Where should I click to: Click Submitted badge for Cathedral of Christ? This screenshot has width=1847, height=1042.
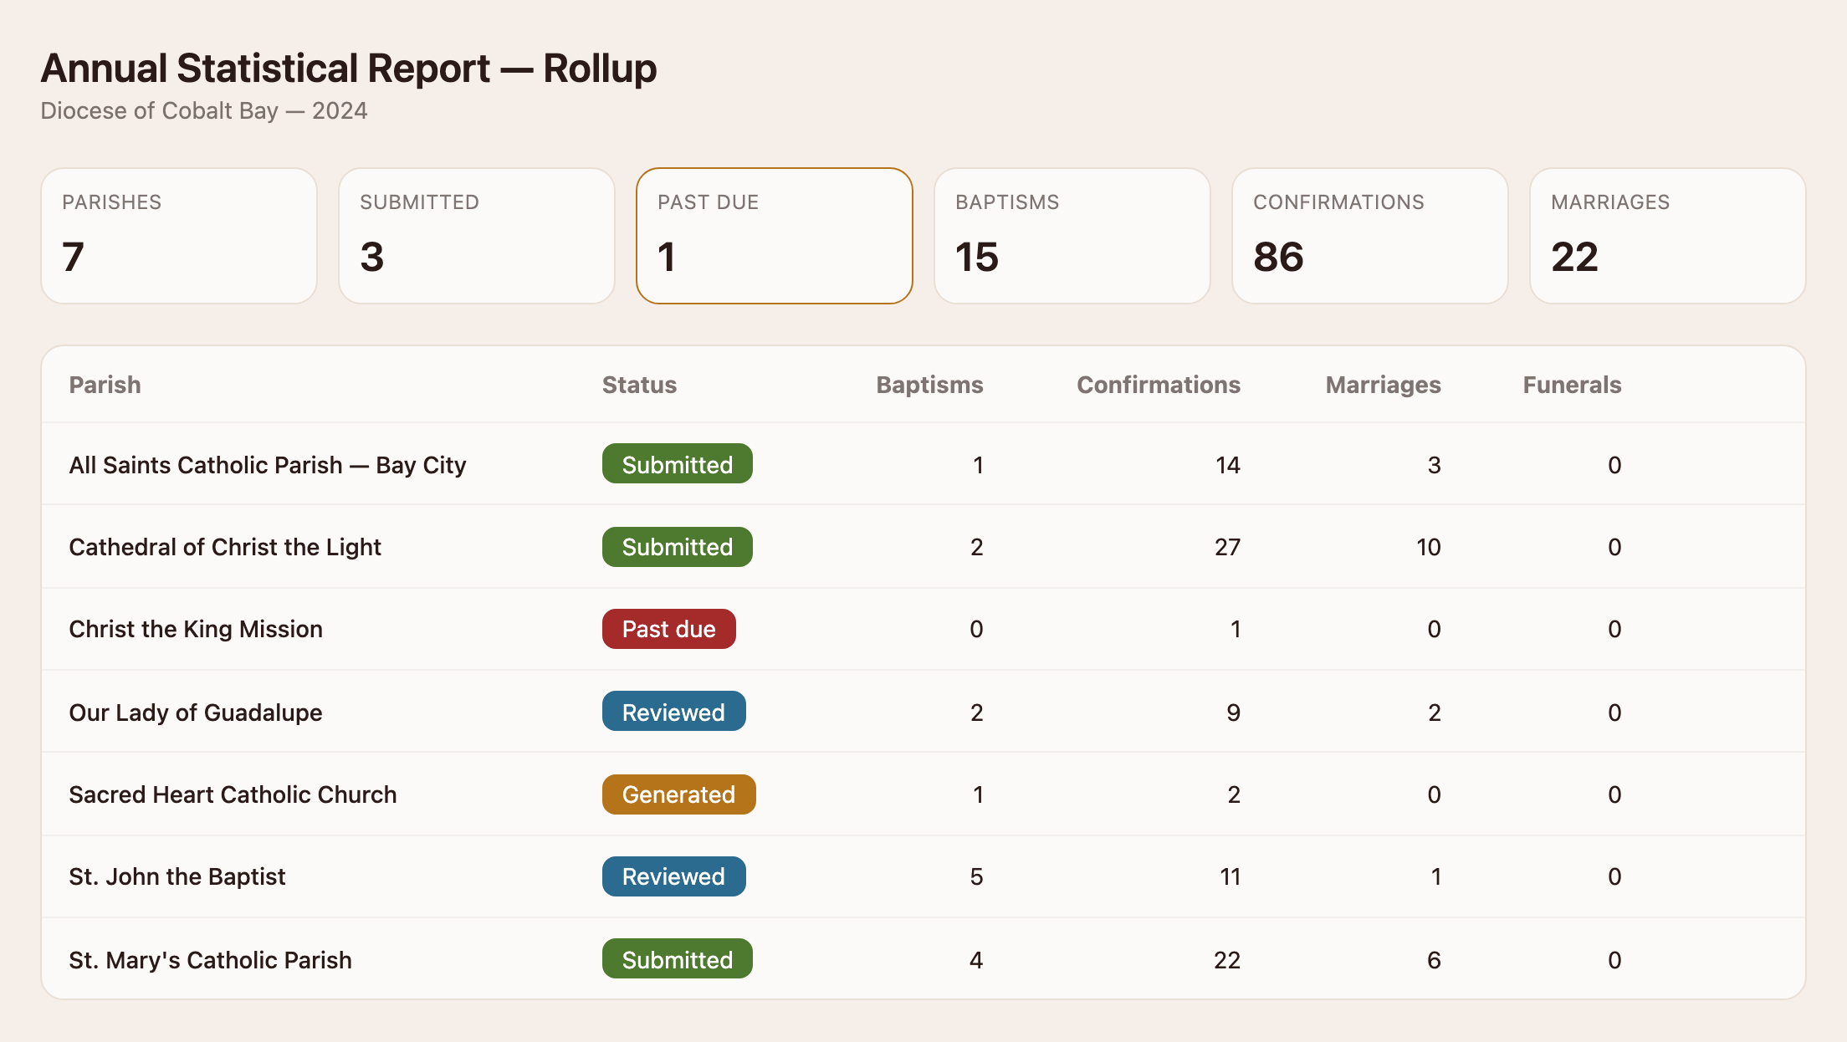point(678,547)
